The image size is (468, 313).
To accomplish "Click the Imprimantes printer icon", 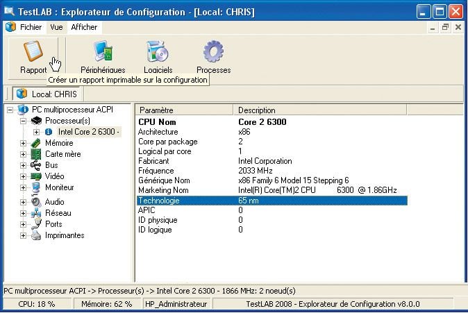I will (36, 235).
